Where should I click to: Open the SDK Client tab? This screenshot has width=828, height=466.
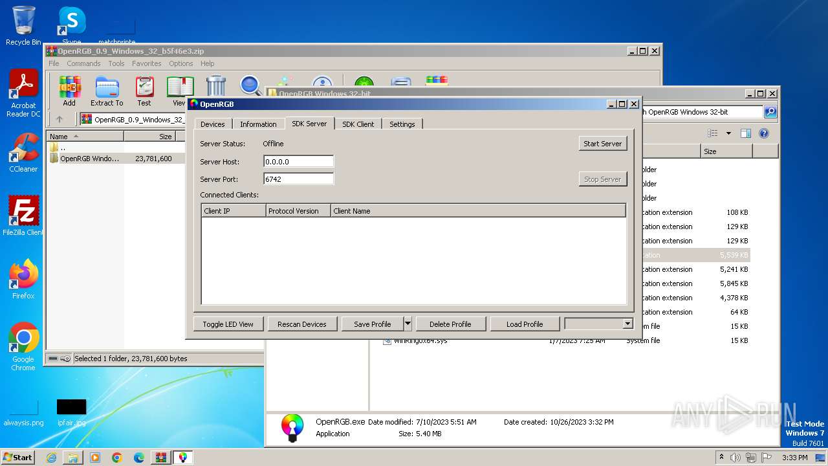click(358, 124)
